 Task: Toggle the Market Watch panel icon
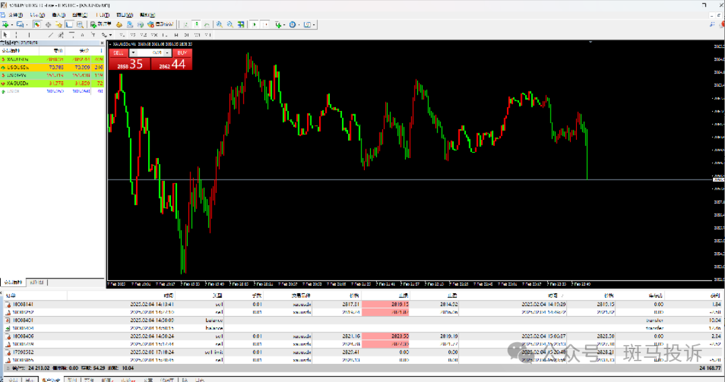37,24
